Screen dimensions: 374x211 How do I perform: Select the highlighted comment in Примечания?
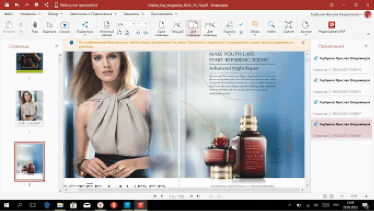pos(341,129)
